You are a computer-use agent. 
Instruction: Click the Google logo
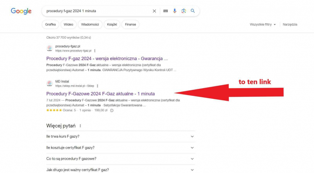tap(21, 11)
